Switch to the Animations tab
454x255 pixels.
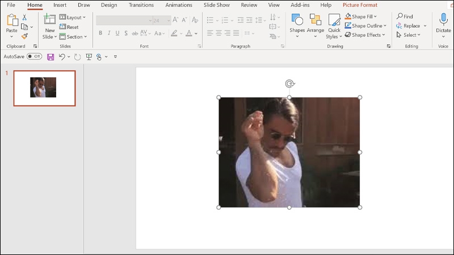(x=179, y=5)
